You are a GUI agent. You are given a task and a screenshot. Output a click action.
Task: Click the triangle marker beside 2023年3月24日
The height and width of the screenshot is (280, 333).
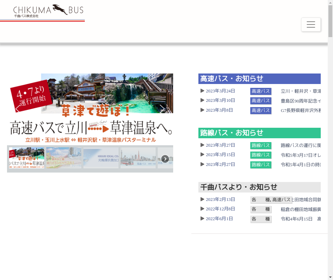[x=202, y=91]
